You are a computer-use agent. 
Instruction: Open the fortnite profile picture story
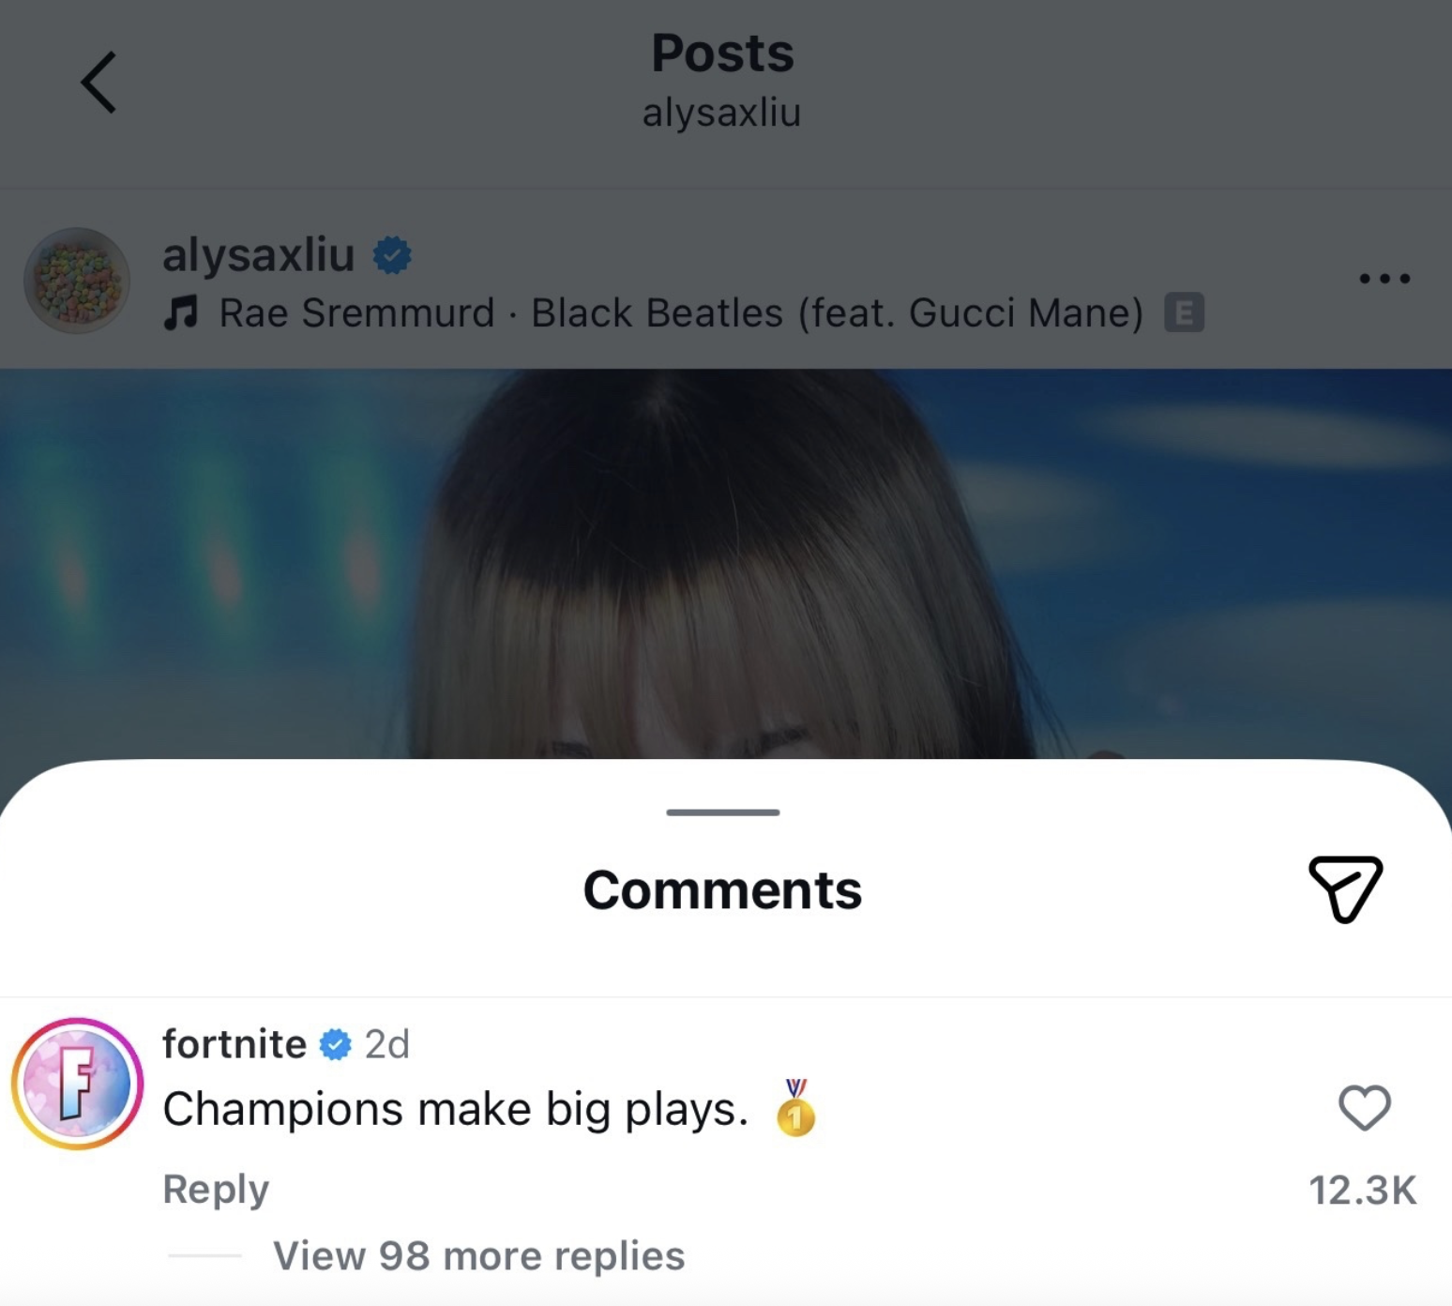[x=77, y=1084]
